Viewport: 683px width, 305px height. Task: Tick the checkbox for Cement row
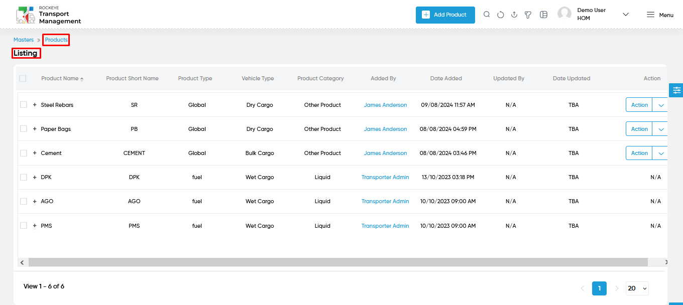[x=24, y=152]
